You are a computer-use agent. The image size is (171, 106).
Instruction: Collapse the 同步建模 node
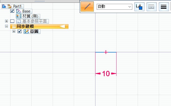(x=6, y=26)
